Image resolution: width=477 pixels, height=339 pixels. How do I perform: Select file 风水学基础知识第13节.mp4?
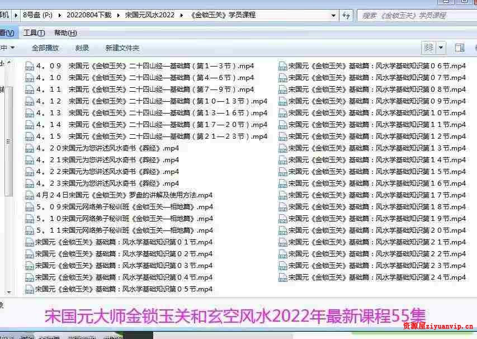(x=372, y=148)
